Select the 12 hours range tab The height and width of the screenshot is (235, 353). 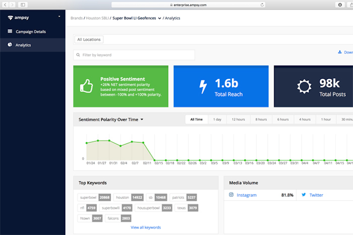tap(238, 119)
